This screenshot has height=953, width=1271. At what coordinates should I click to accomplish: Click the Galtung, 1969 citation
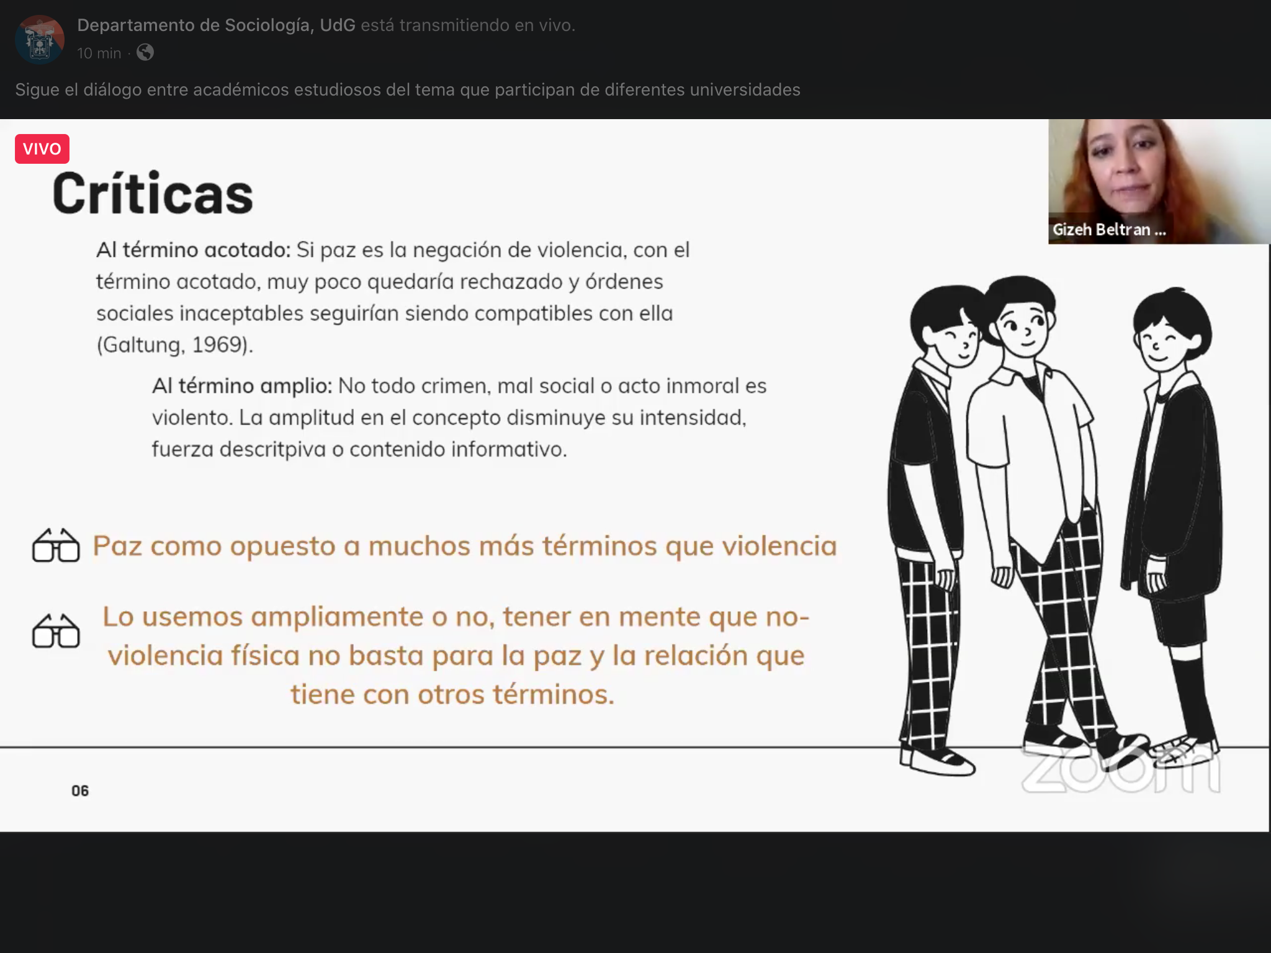click(x=174, y=345)
